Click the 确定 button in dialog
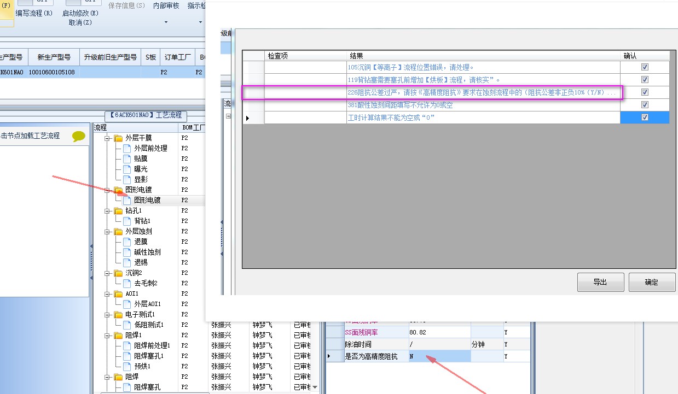 pos(652,283)
